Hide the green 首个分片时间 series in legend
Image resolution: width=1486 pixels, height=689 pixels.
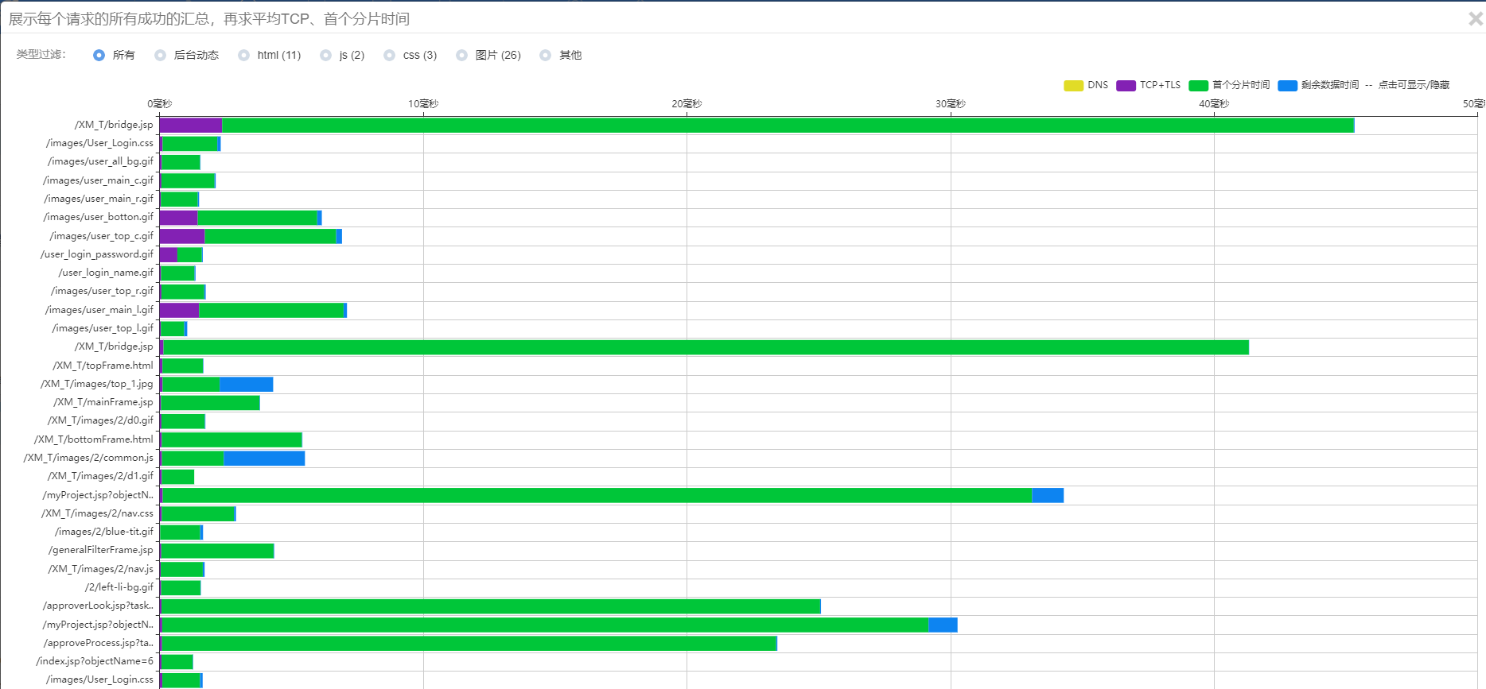pos(1198,86)
